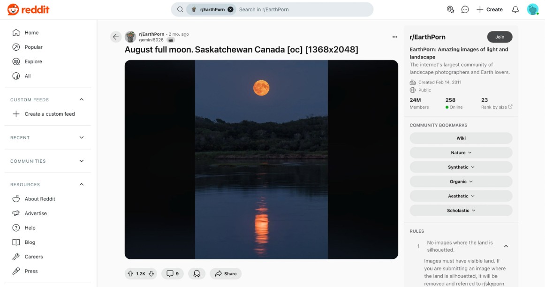Give an award to the post

tap(197, 274)
